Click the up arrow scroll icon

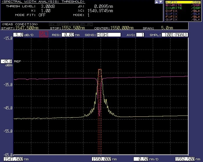point(157,2)
